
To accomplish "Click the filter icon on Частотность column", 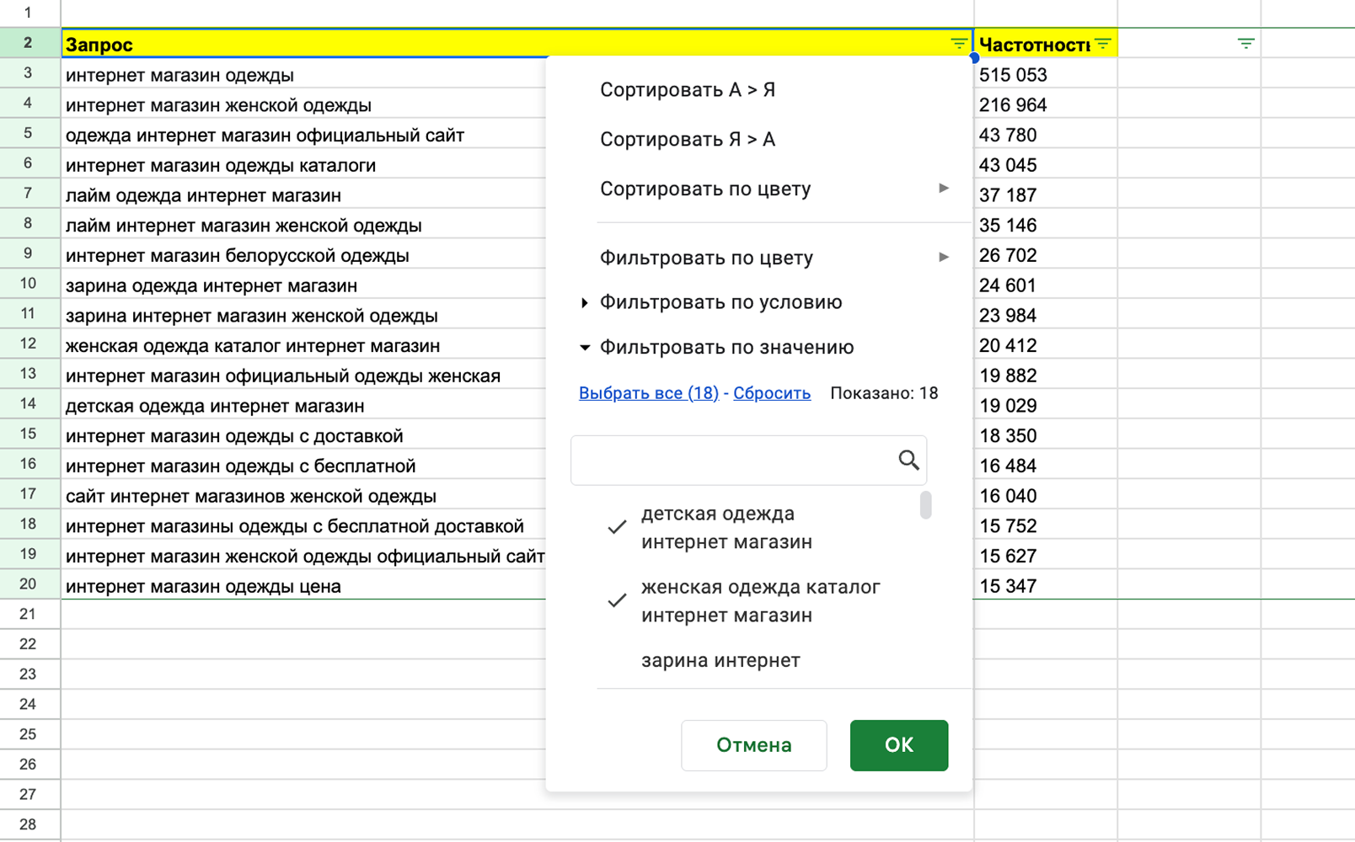I will 1102,43.
